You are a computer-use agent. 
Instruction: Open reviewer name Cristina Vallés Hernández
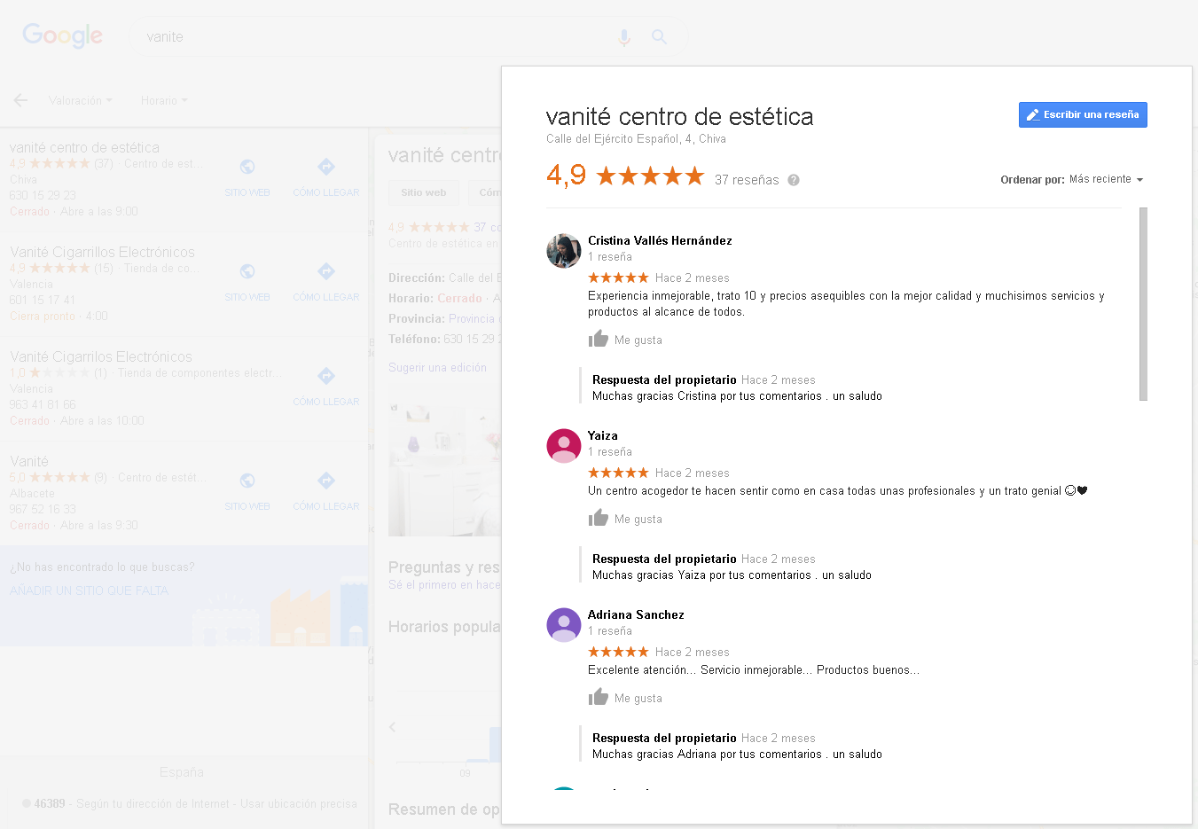pyautogui.click(x=660, y=240)
